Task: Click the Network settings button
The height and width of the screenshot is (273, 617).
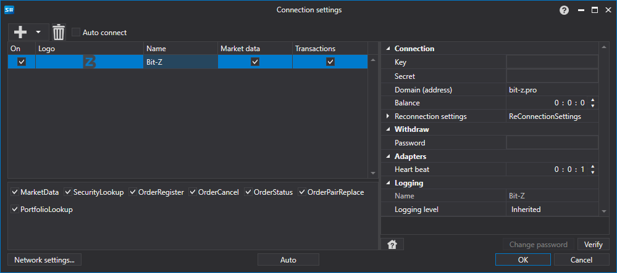Action: point(44,259)
